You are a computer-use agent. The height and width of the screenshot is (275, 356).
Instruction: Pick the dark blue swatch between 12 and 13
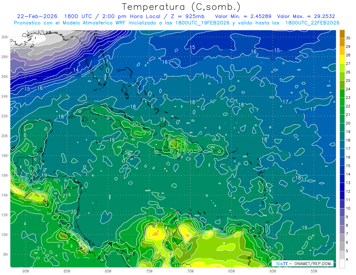pos(342,187)
